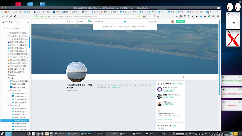The image size is (242, 136).
Task: Click the 'details here' link in blocked message
Action: click(116, 87)
